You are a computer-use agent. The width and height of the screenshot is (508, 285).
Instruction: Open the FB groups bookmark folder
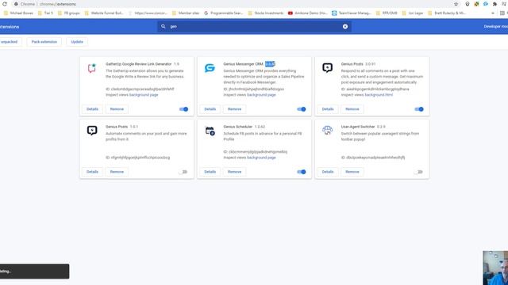click(x=69, y=13)
